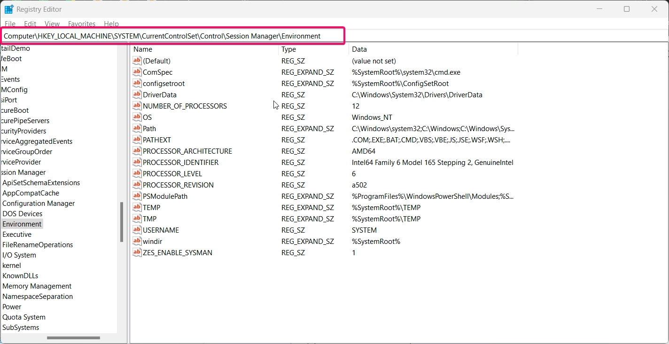Select the USERNAME value name
This screenshot has width=669, height=344.
(x=161, y=230)
